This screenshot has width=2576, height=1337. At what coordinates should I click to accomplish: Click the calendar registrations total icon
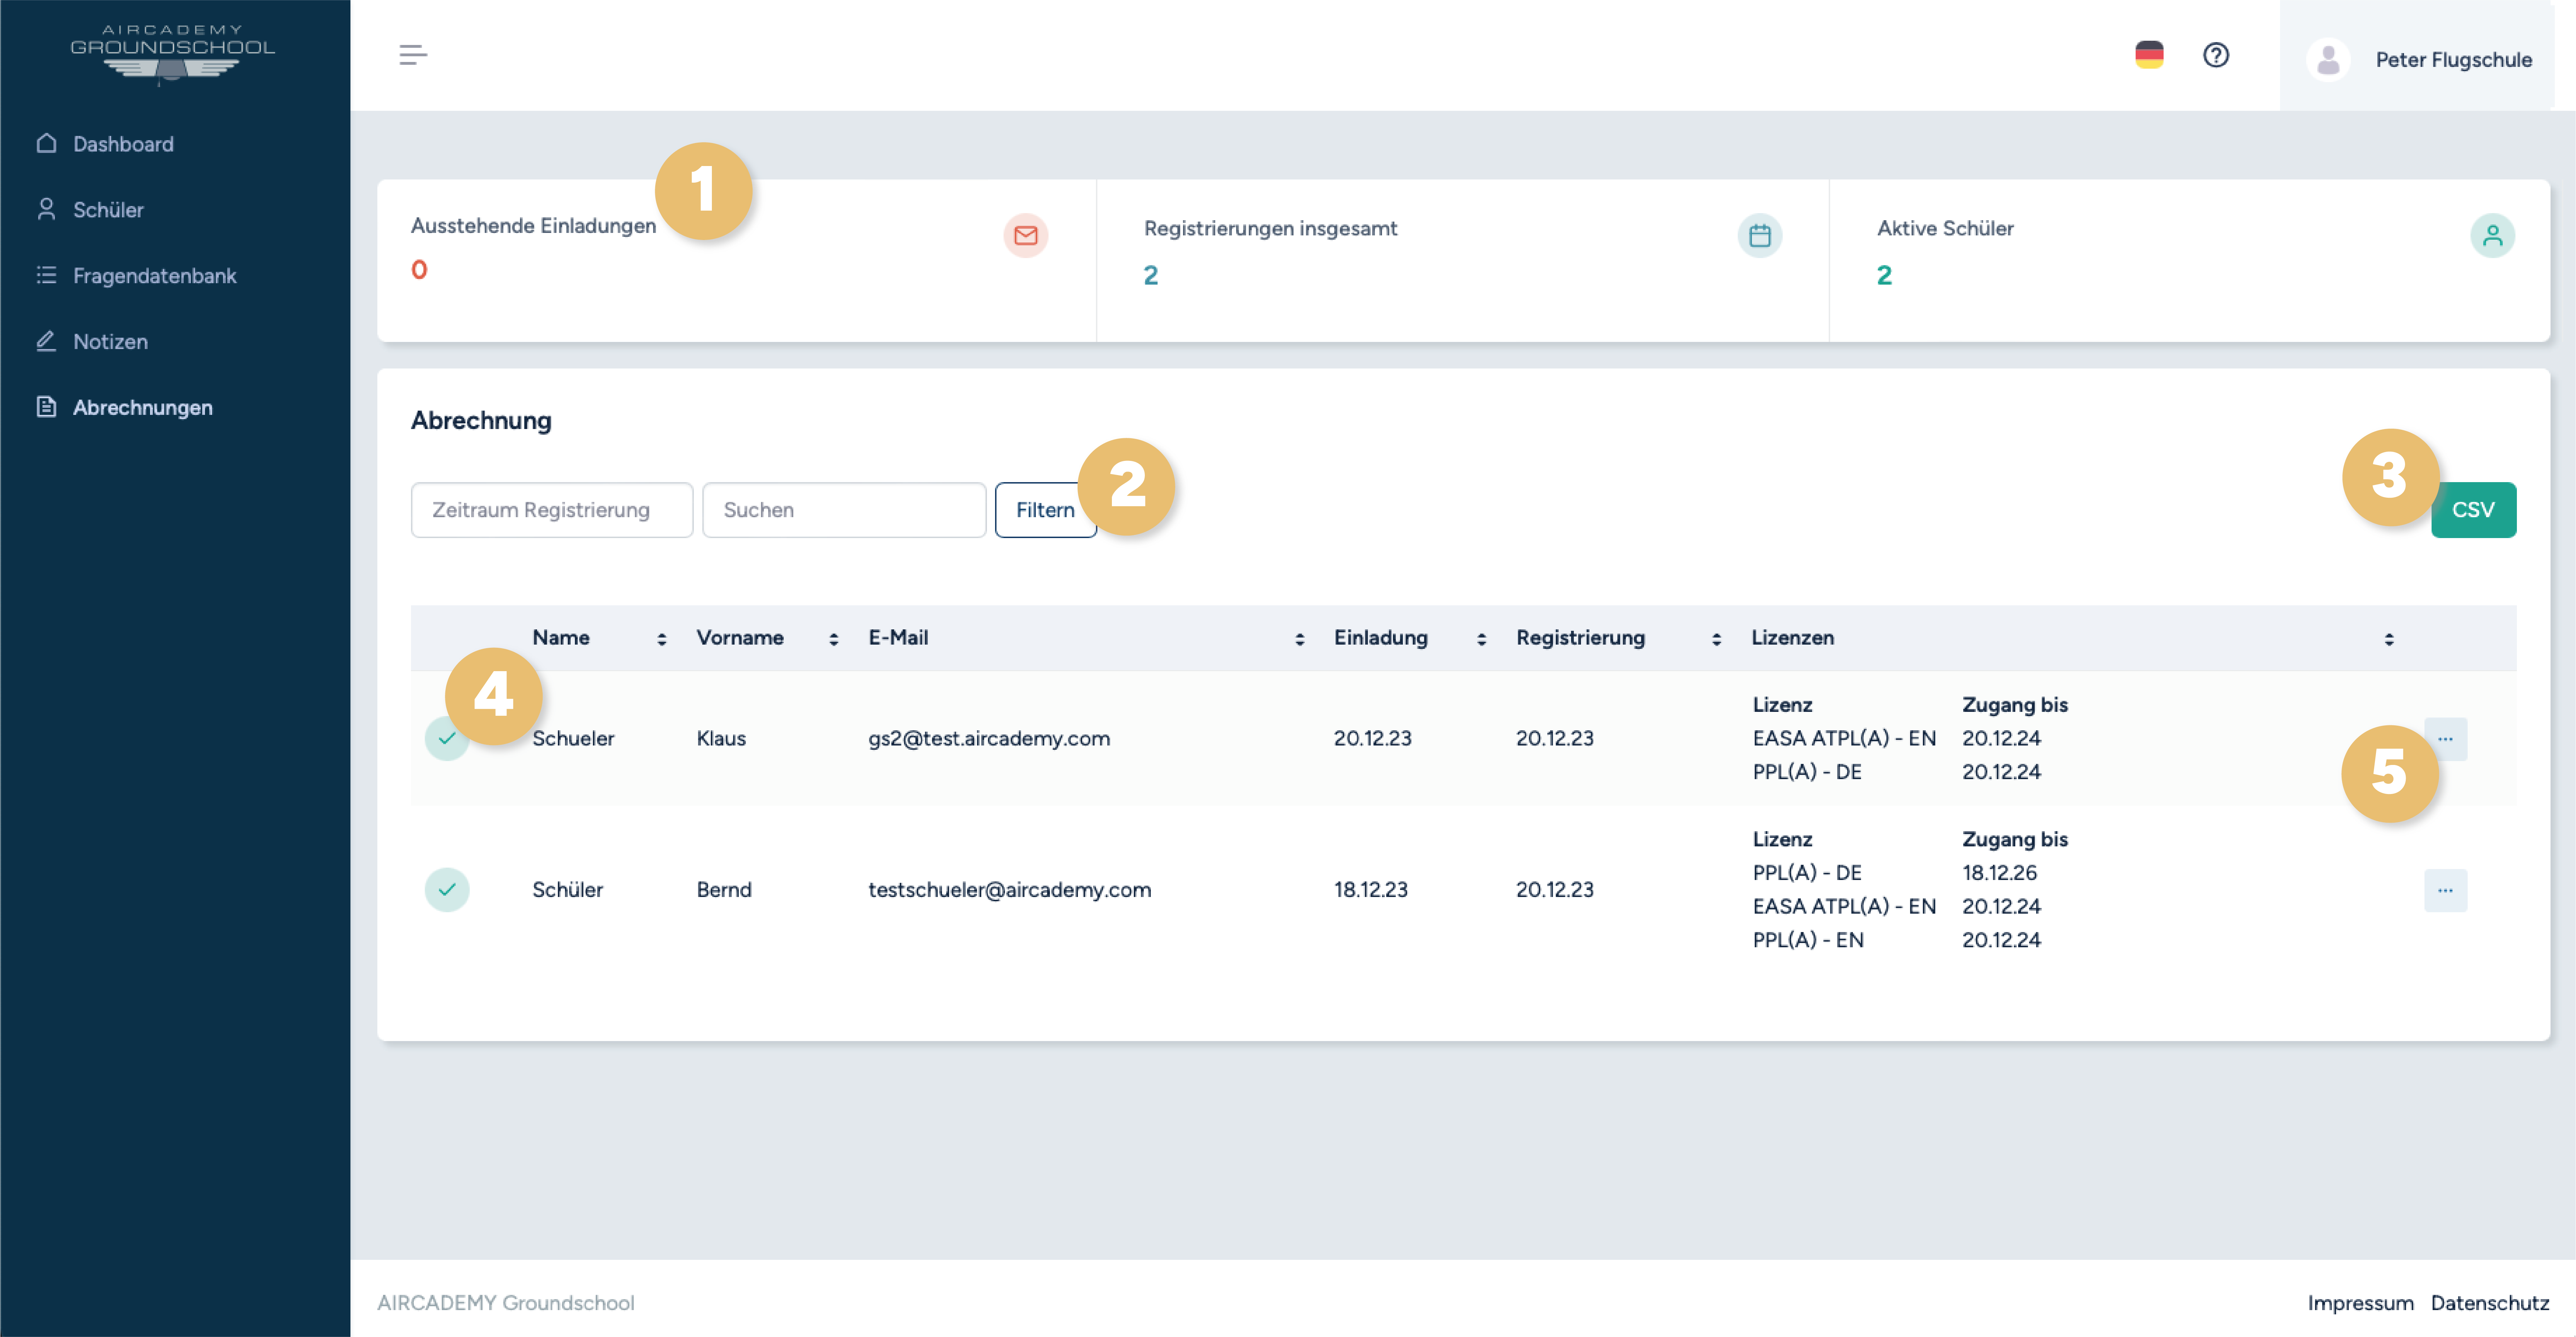pos(1760,236)
